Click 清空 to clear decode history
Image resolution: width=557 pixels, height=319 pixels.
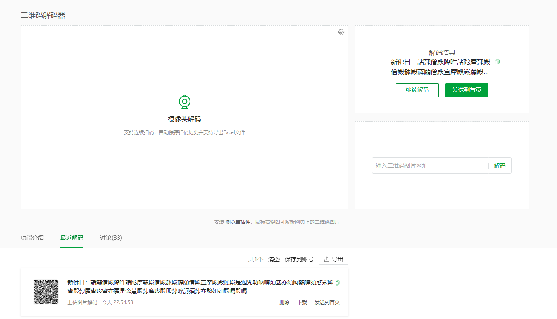[x=274, y=259]
